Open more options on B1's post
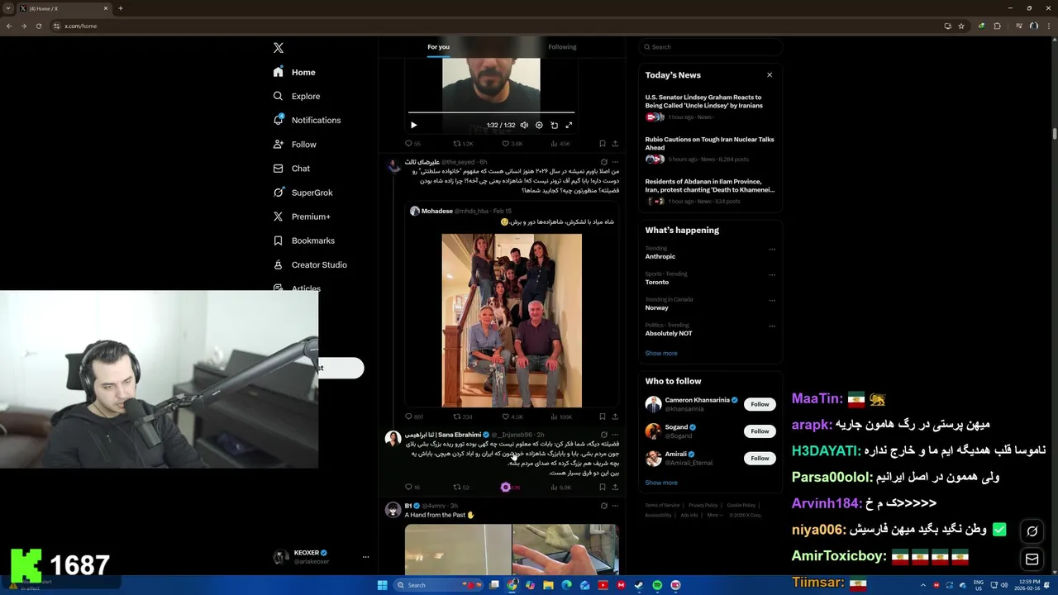Screen dimensions: 1058x595 coord(614,506)
